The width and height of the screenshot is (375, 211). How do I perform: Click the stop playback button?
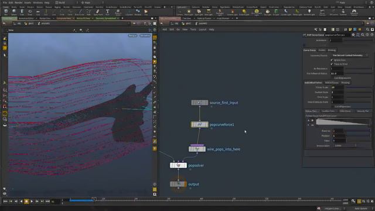[x=26, y=202]
